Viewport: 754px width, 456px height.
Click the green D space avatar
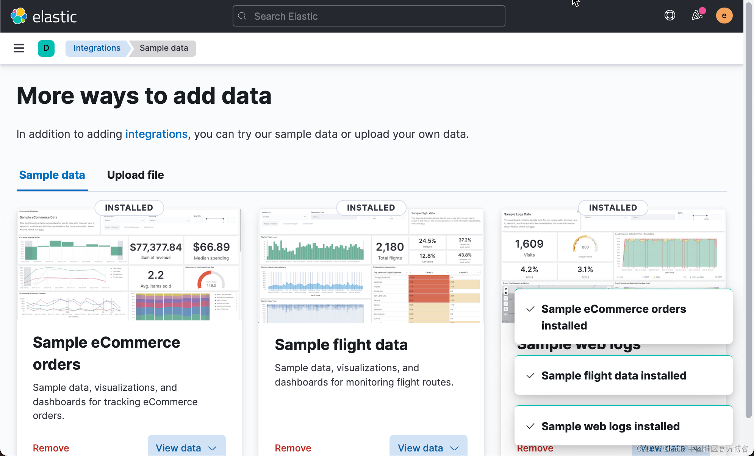point(46,48)
